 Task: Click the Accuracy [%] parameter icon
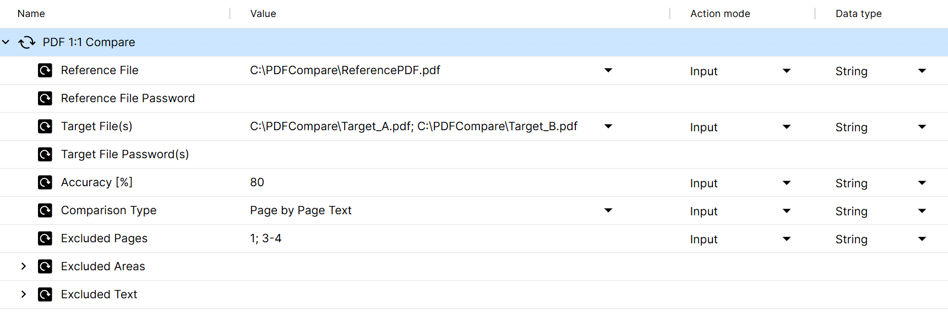click(45, 182)
